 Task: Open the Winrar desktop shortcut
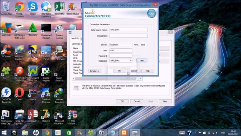[x=33, y=94]
